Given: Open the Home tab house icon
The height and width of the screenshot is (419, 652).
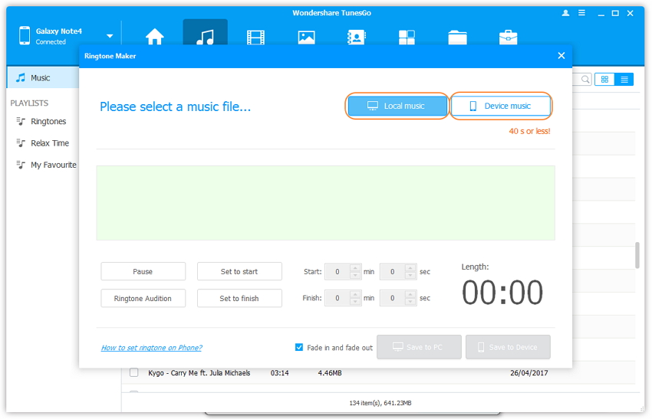Looking at the screenshot, I should click(155, 37).
